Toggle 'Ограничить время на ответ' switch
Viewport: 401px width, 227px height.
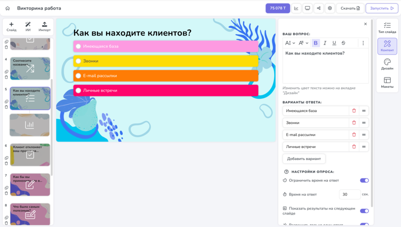point(364,180)
